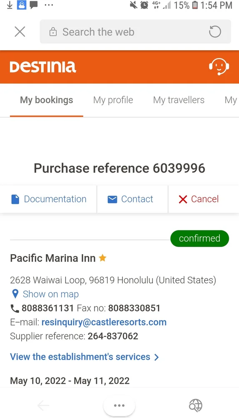Screen dimensions: 239x418
Task: Go back with the bottom arrow
Action: [x=43, y=405]
